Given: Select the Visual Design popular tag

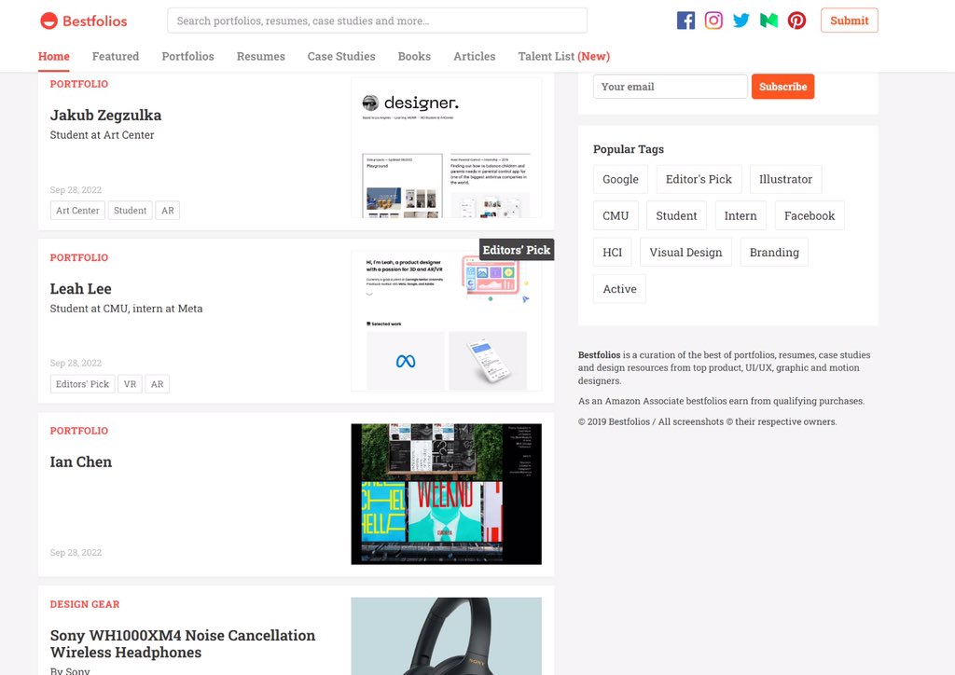Looking at the screenshot, I should click(685, 252).
